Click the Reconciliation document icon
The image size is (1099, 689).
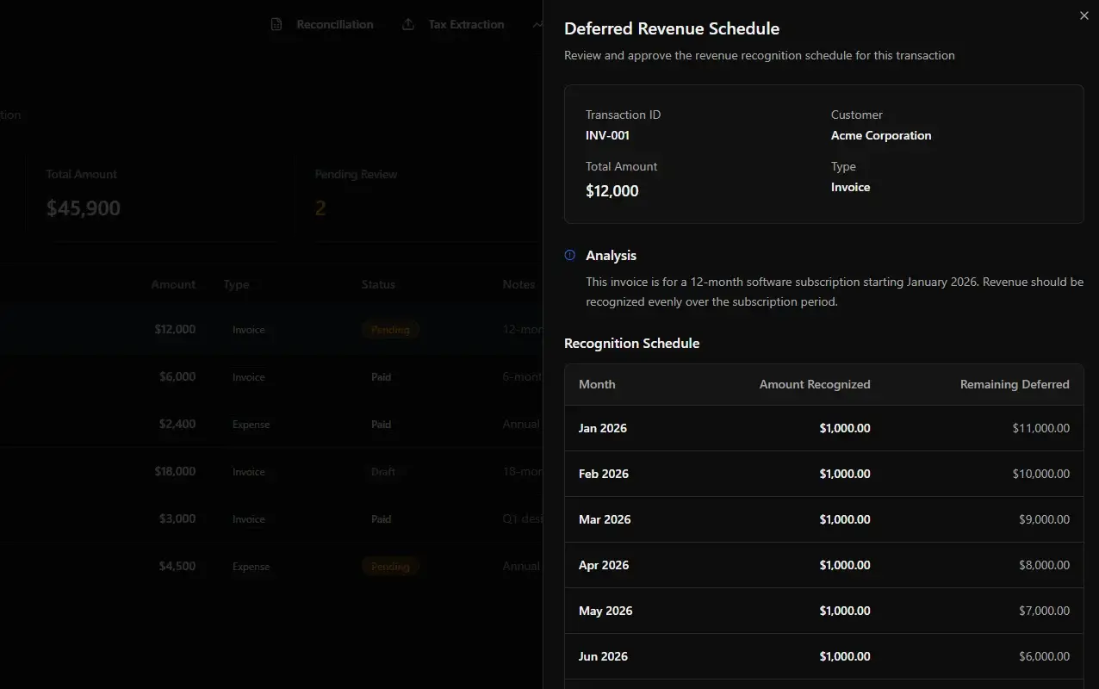click(x=276, y=24)
